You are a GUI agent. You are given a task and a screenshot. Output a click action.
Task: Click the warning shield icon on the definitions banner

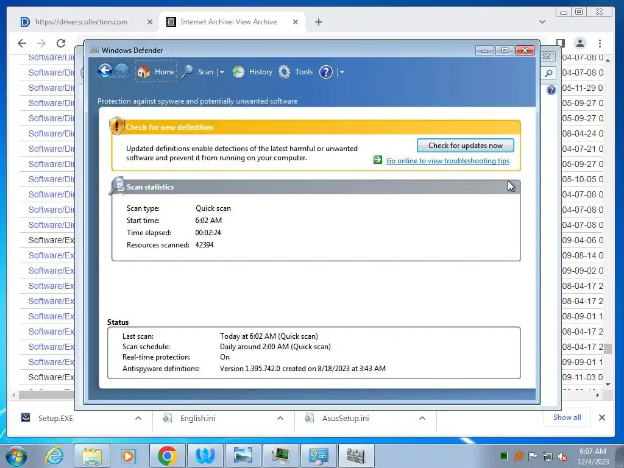116,126
